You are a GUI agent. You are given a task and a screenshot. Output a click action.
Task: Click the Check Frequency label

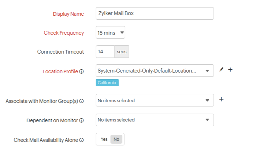64,33
